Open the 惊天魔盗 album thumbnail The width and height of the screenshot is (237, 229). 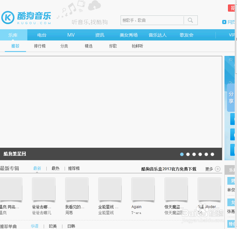176,189
